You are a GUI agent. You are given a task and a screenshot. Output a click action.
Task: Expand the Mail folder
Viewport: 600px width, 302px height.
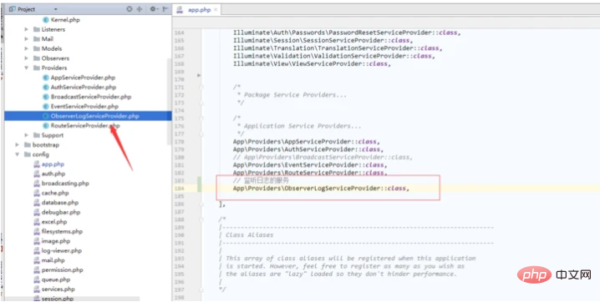[27, 39]
